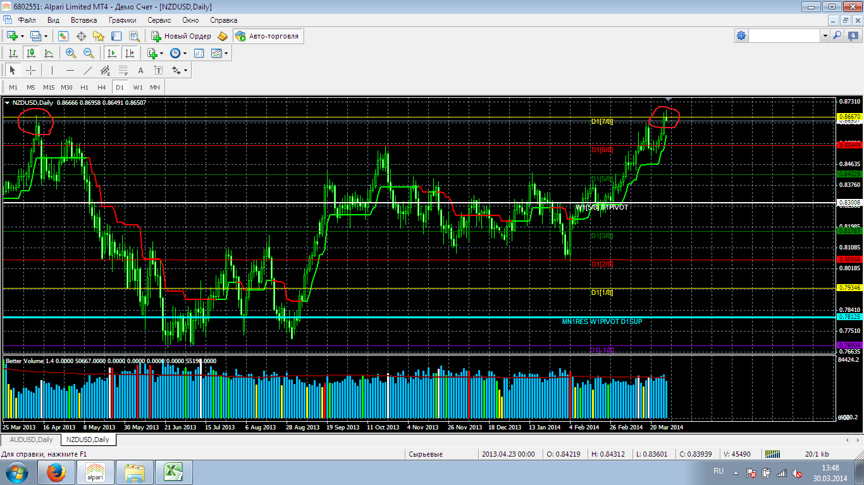The image size is (864, 485).
Task: Open the Profiles icon
Action: 35,36
